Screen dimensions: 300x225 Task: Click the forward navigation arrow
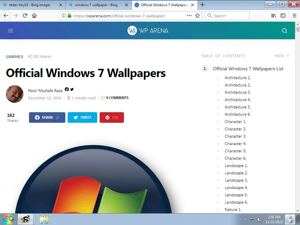(x=16, y=16)
